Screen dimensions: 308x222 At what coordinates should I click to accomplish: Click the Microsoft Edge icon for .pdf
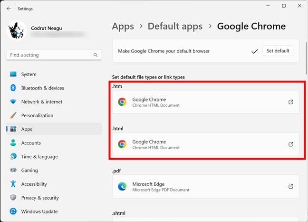(x=122, y=187)
